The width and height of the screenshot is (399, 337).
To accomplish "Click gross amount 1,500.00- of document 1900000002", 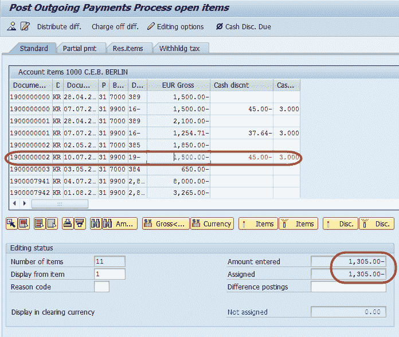I will [179, 157].
